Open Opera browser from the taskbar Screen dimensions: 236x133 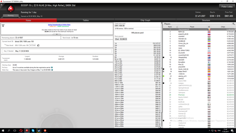coord(21,131)
